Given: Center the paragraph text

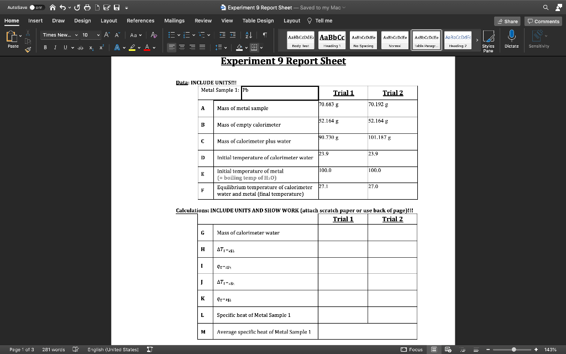Looking at the screenshot, I should 182,48.
